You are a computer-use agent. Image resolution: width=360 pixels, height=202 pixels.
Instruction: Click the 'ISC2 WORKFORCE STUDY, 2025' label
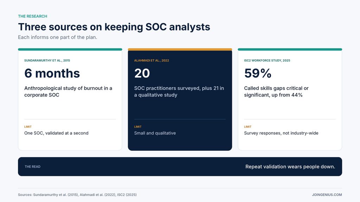(267, 60)
